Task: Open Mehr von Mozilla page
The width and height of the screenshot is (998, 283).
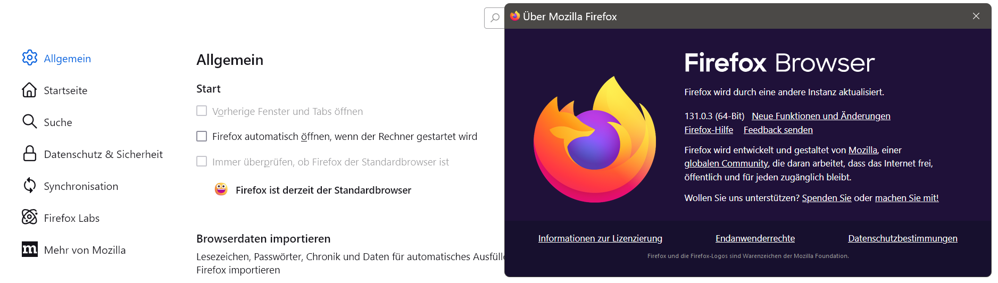Action: click(x=85, y=250)
